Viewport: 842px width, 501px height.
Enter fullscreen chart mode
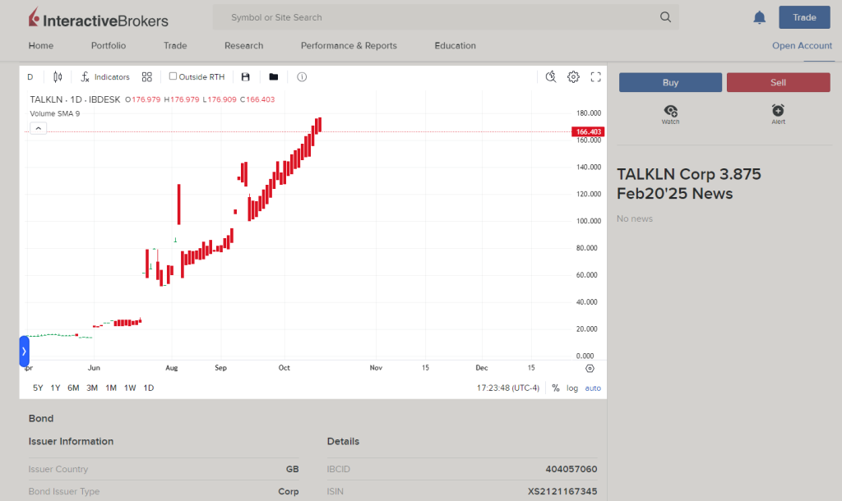pos(596,77)
